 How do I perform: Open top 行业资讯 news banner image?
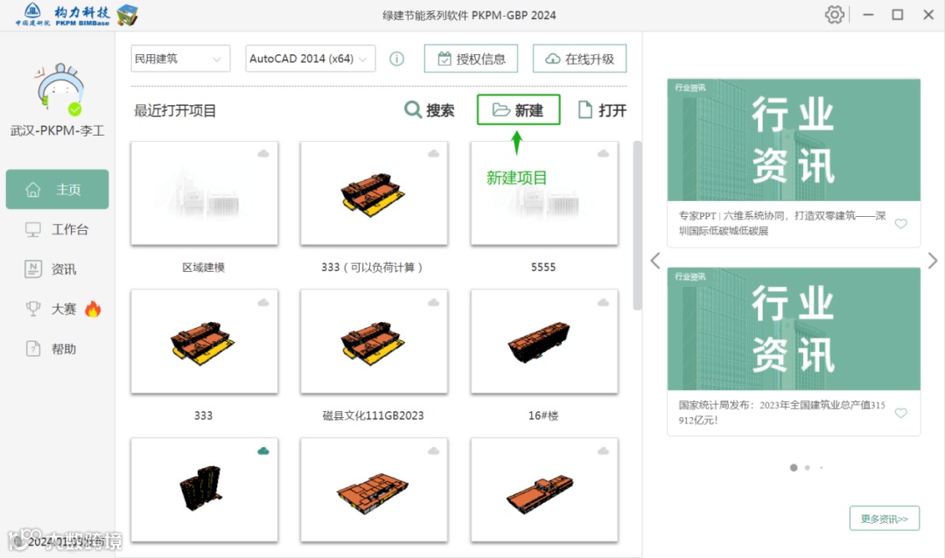click(794, 140)
